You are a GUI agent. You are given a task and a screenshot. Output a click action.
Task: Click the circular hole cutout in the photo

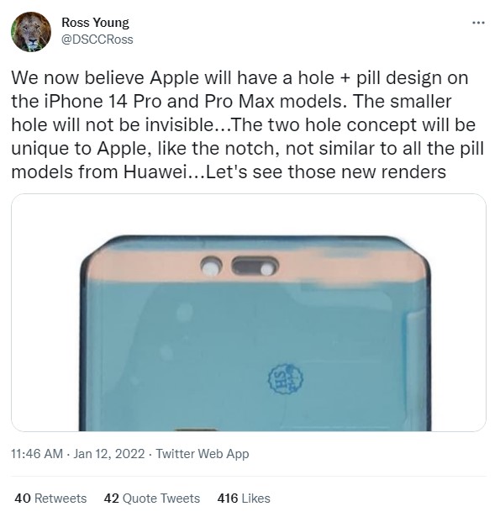[211, 266]
